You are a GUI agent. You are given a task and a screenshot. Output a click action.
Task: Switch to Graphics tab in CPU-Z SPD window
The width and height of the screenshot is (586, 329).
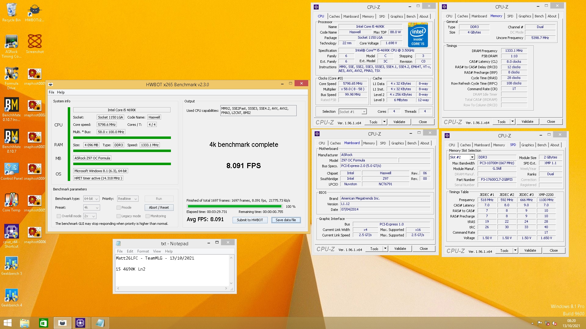[x=527, y=145]
